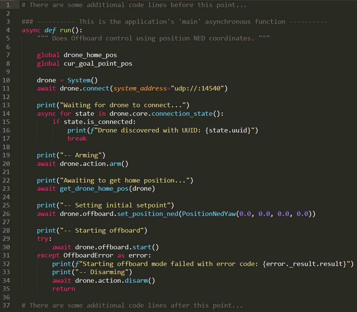Click line number 4 in the gutter
The image size is (357, 312).
8,30
